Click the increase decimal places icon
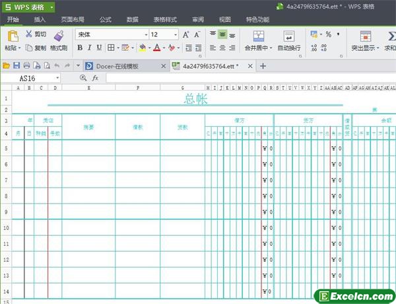 coord(314,48)
